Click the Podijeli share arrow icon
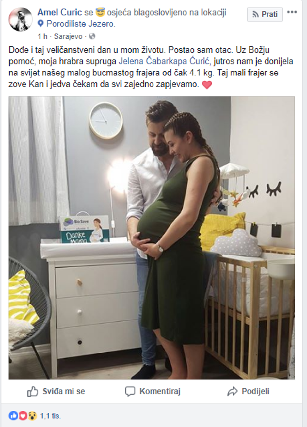 pos(232,391)
